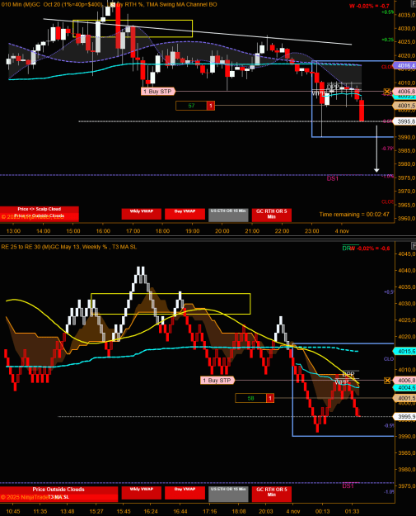Toggle US ETH OR 15 Min in bottom chart
Screen dimensions: 416x516
coord(228,494)
